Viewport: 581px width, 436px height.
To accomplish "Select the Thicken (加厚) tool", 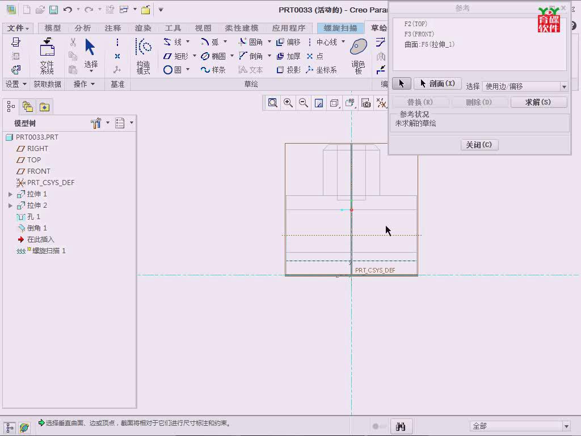I will point(288,56).
